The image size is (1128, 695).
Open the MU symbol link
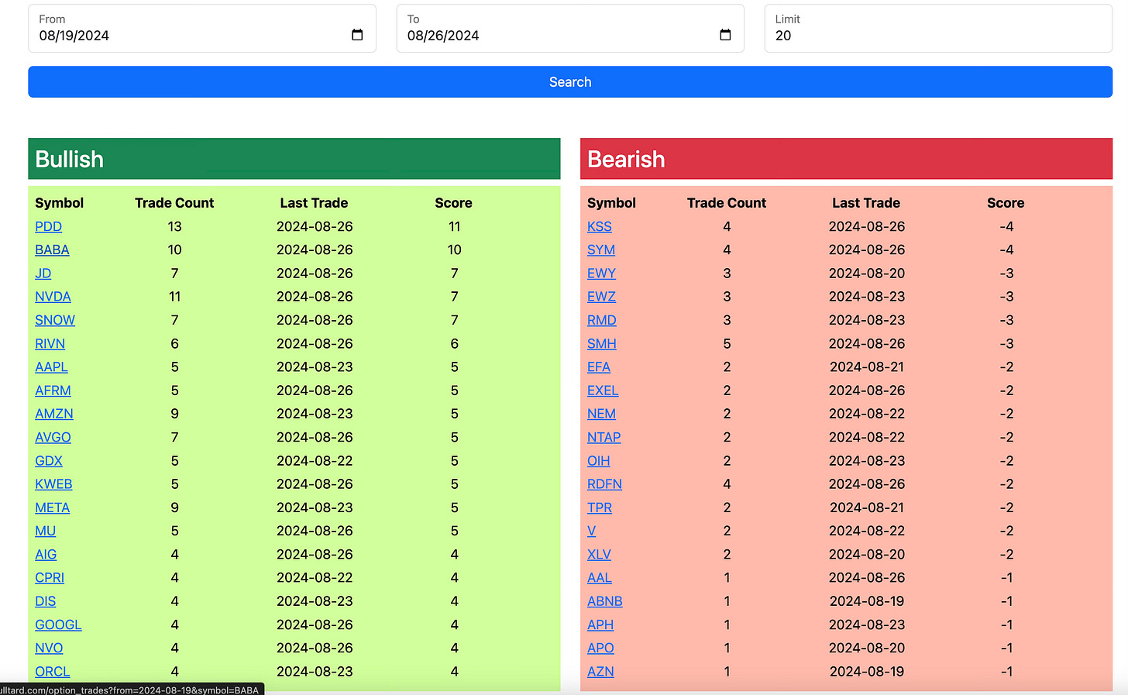pyautogui.click(x=45, y=531)
